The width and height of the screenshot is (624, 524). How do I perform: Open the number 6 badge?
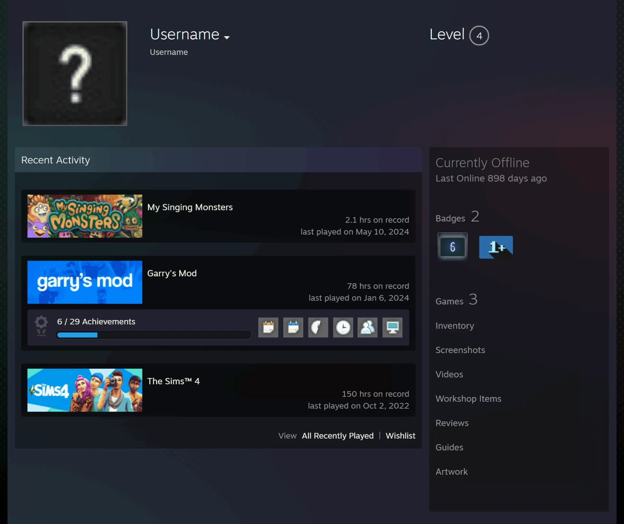[x=452, y=247]
